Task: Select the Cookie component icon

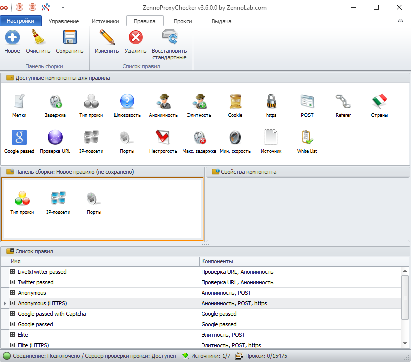Action: tap(235, 102)
